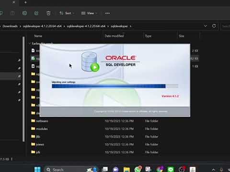Viewport: 230px width, 172px height.
Task: Click the taskbar Search box
Action: pyautogui.click(x=71, y=170)
